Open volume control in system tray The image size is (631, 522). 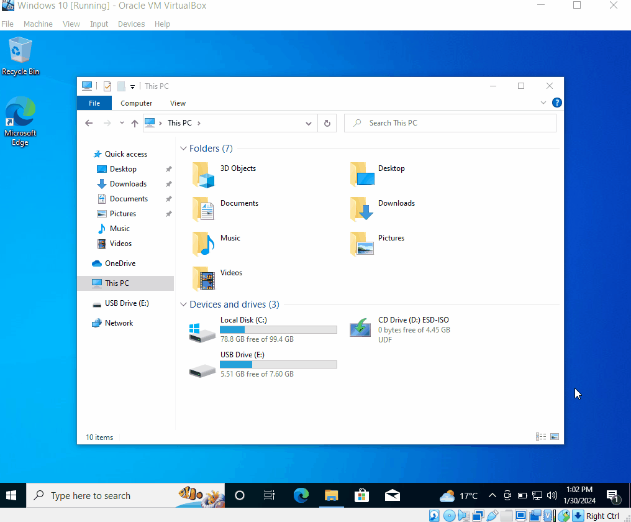(x=552, y=495)
